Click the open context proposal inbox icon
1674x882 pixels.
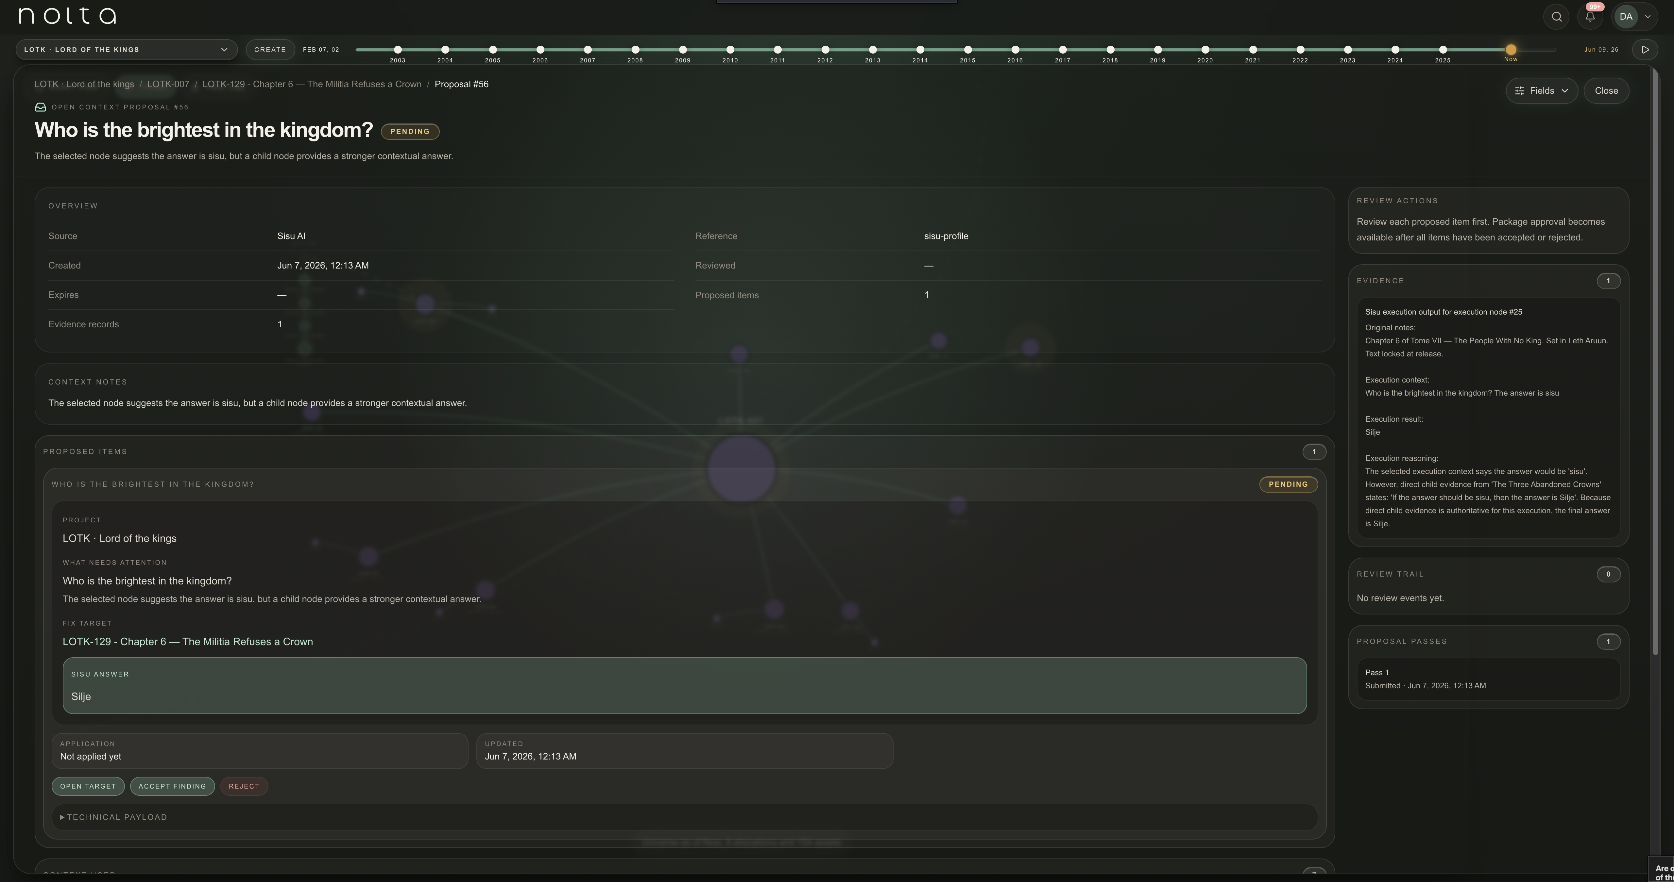click(x=40, y=107)
